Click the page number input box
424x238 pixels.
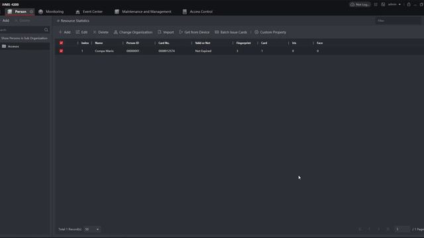pyautogui.click(x=402, y=229)
